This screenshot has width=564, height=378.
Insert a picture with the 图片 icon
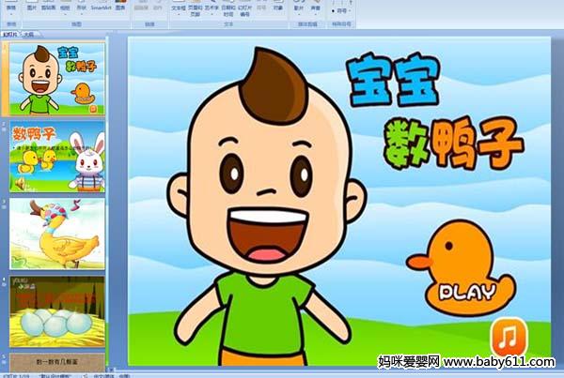(33, 8)
